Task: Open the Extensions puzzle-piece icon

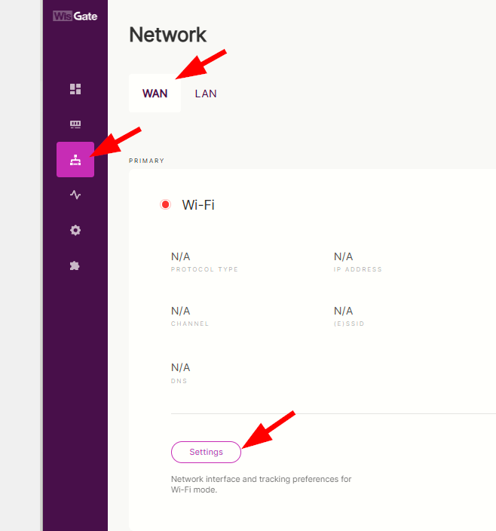Action: click(75, 265)
